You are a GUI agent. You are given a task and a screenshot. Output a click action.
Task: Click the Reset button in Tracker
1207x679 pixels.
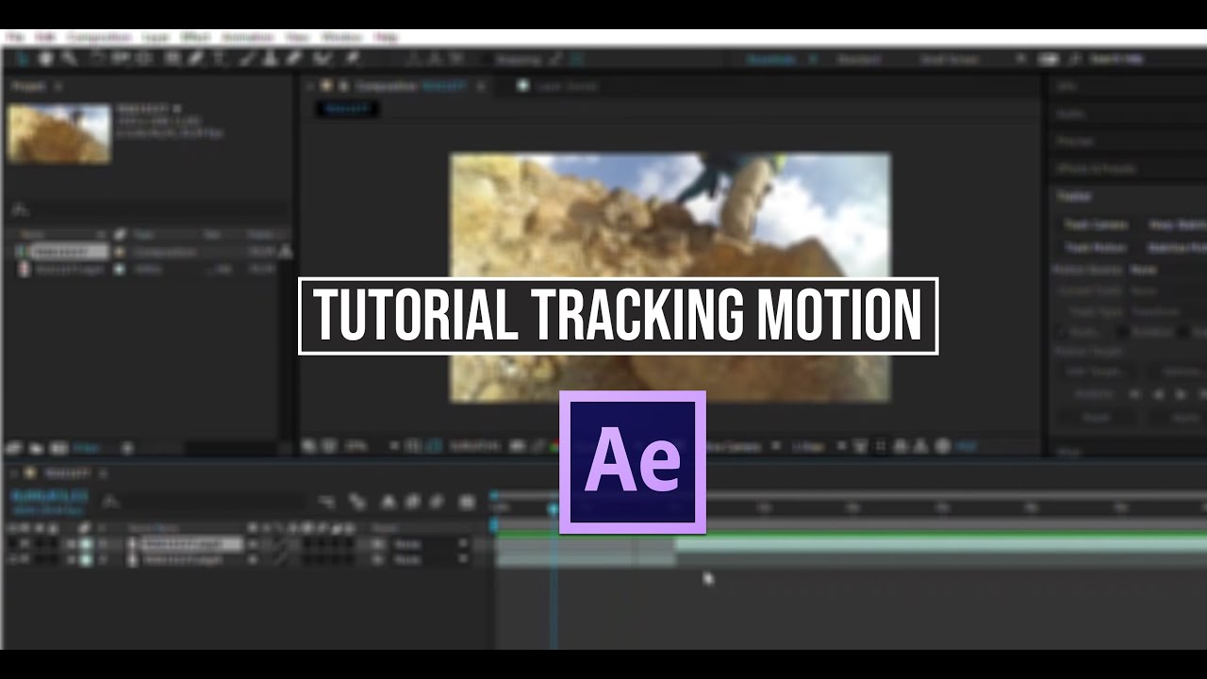click(1095, 417)
